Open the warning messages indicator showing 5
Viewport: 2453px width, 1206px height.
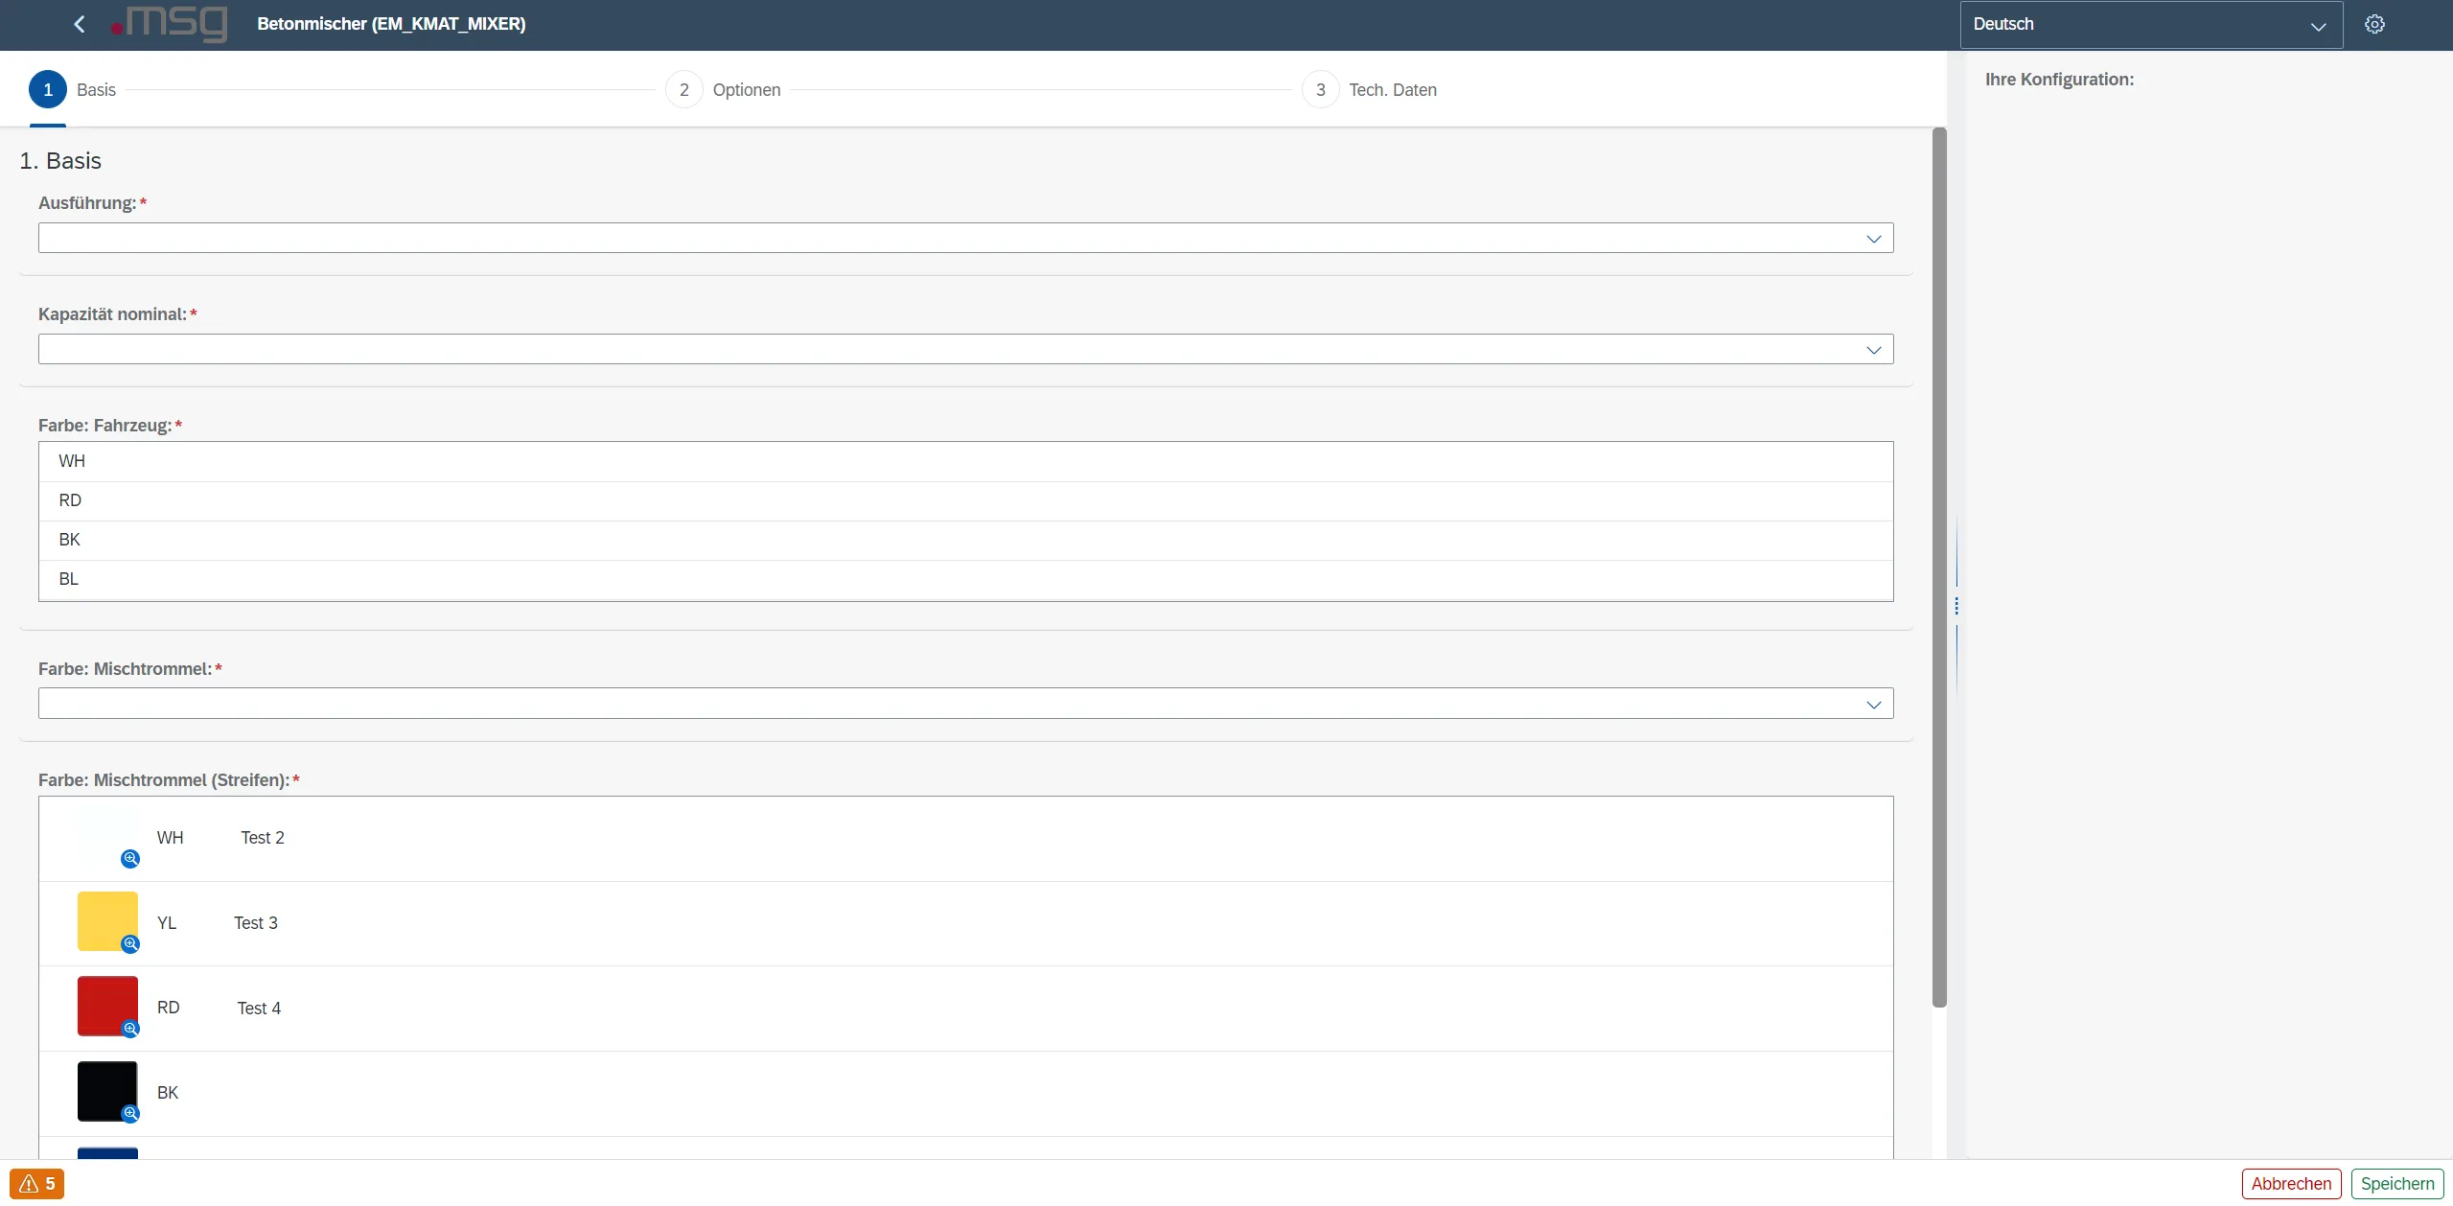click(37, 1184)
